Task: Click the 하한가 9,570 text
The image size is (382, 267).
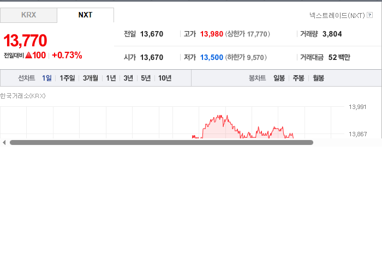Action: [x=246, y=57]
